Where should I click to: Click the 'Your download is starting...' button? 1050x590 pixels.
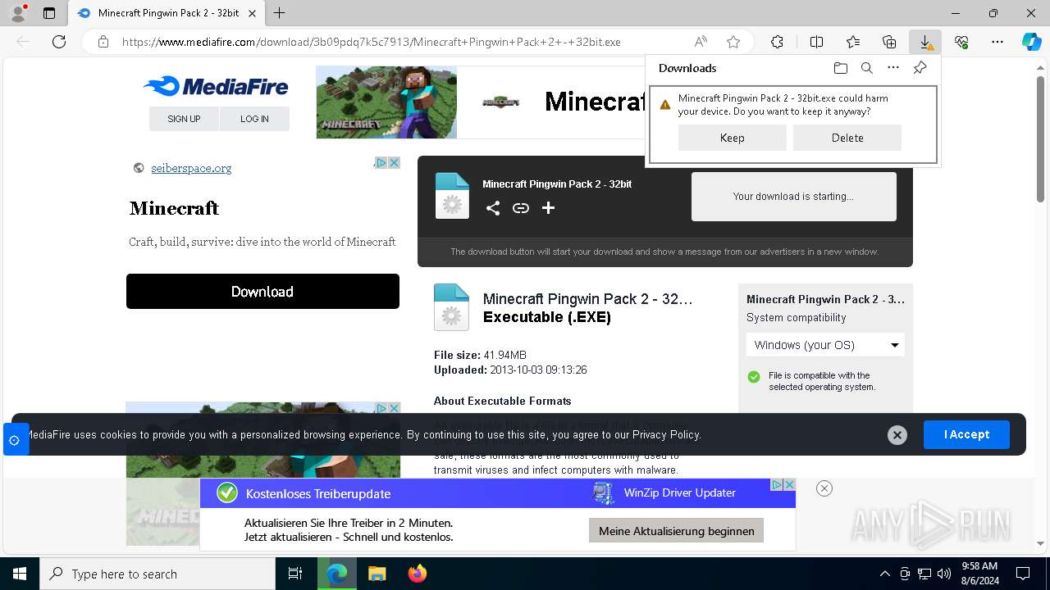794,197
